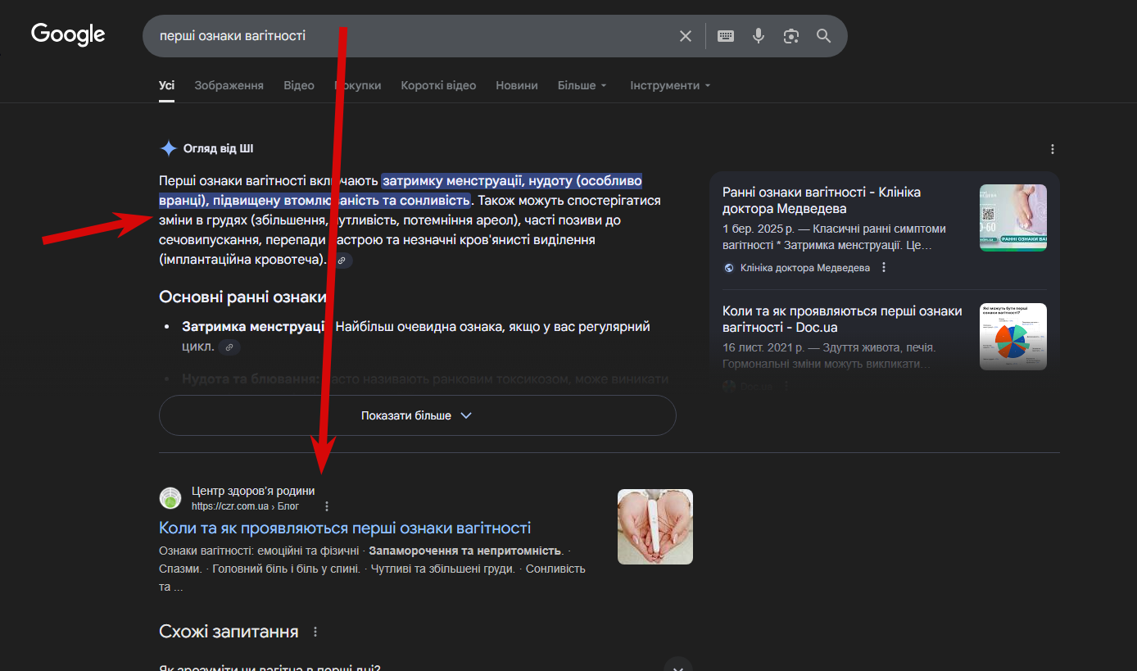Click source link chip after 'цикл.'
The image size is (1137, 671).
229,347
